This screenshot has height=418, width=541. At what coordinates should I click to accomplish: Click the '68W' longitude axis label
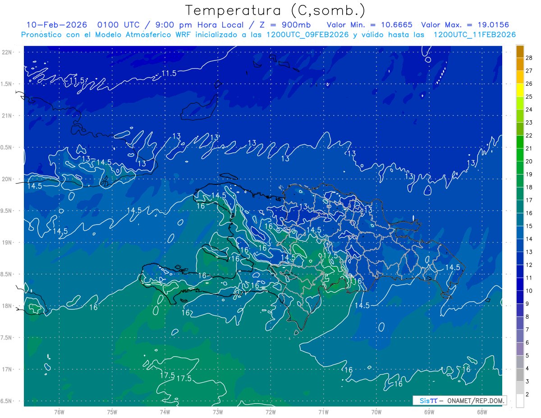click(x=481, y=413)
